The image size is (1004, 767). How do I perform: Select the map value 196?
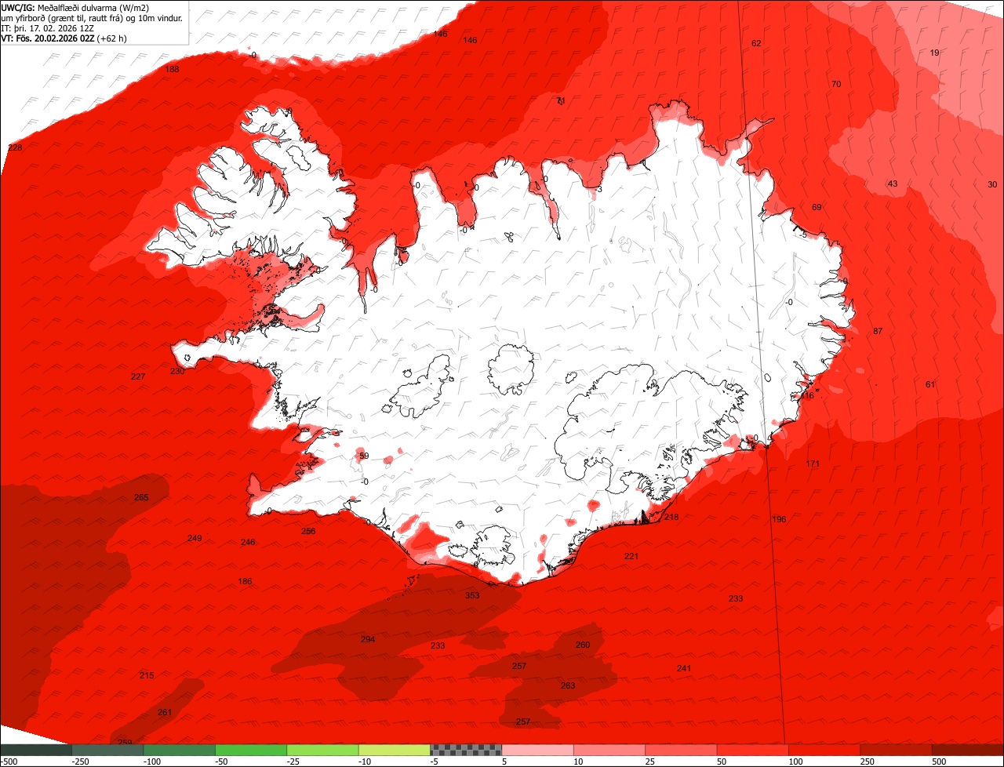pyautogui.click(x=779, y=519)
